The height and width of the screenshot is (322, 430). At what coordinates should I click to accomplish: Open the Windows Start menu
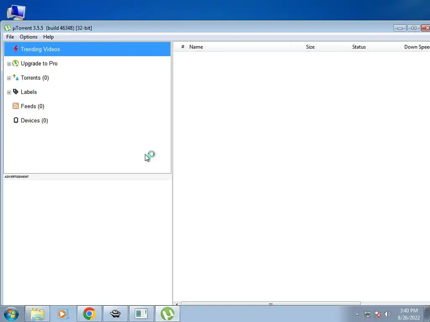[11, 314]
